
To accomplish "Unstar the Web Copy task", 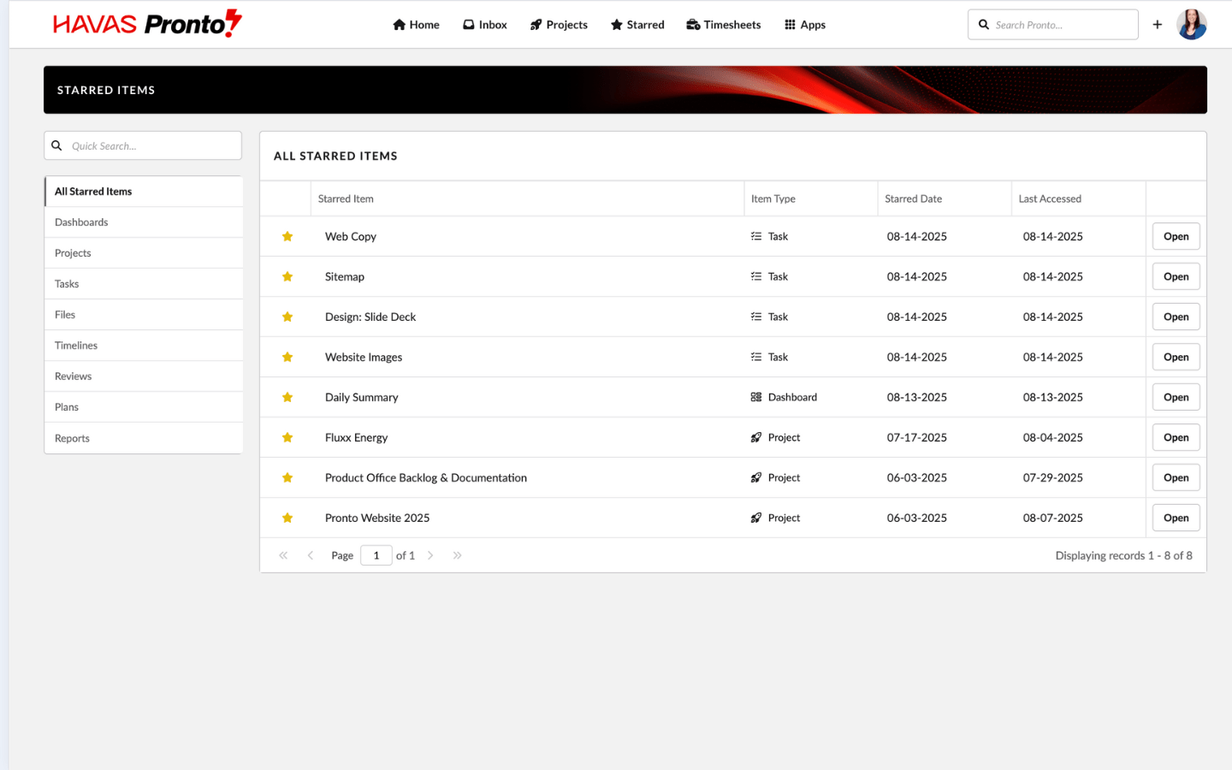I will [x=287, y=237].
